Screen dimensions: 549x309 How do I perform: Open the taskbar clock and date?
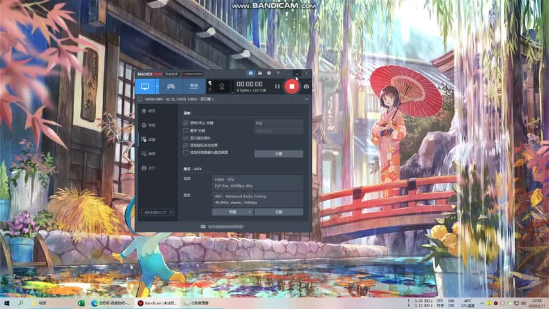536,303
